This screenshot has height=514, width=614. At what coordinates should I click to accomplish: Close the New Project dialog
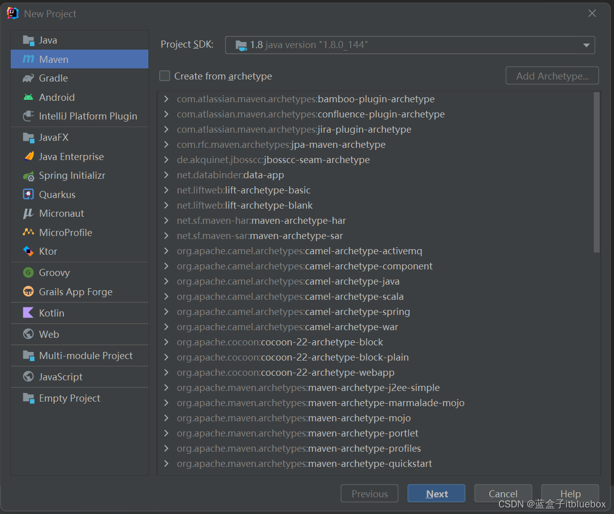592,14
